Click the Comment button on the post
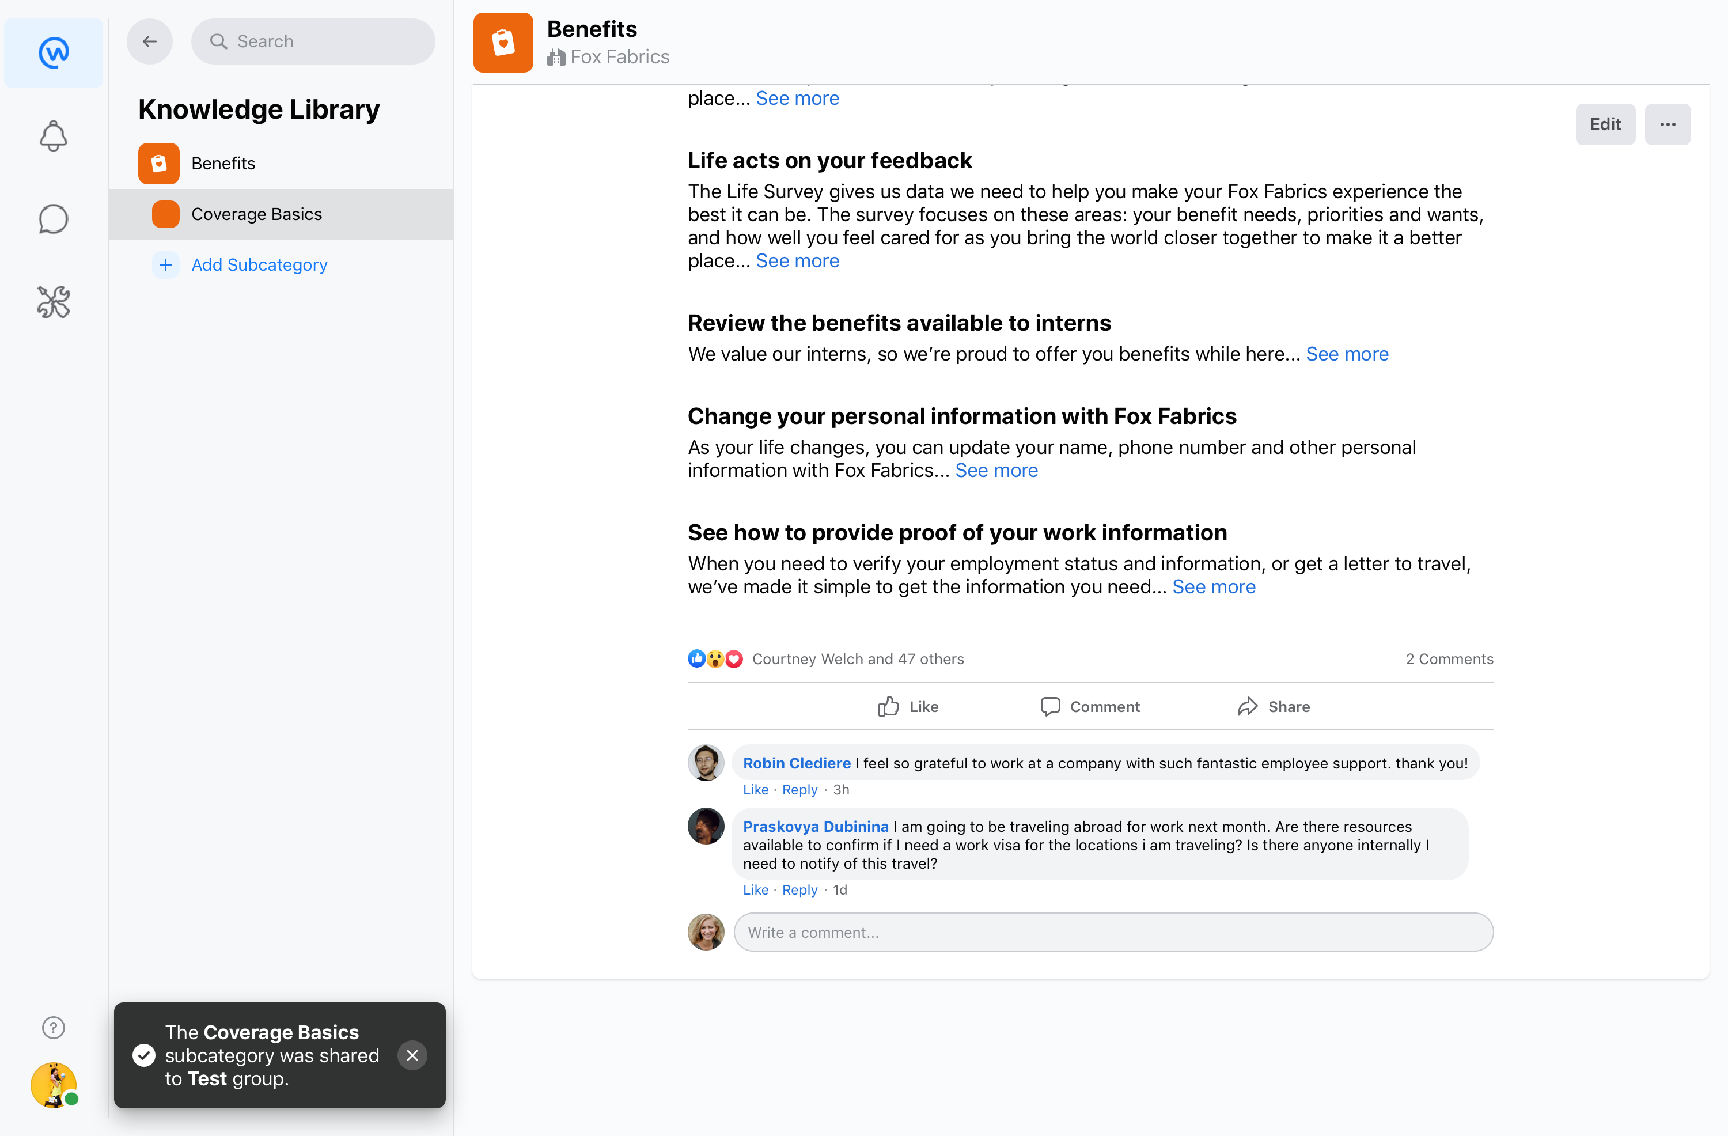Image resolution: width=1728 pixels, height=1136 pixels. point(1090,707)
